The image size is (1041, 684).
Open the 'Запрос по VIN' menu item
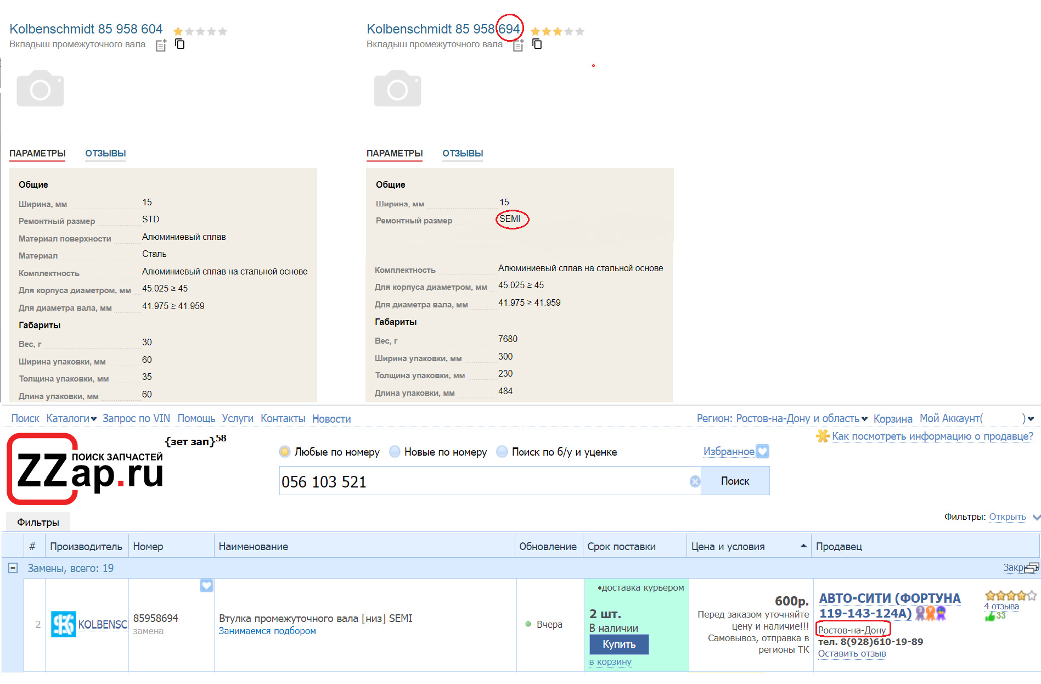[136, 418]
